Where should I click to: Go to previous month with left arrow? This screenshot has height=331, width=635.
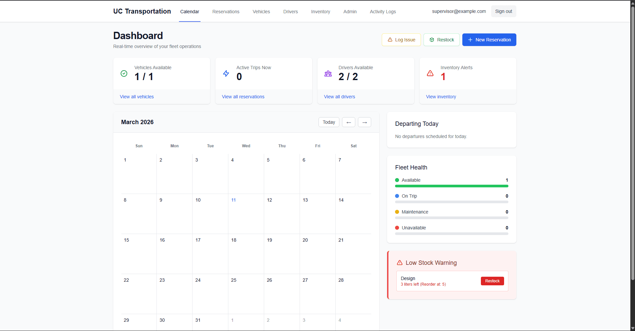pos(349,122)
